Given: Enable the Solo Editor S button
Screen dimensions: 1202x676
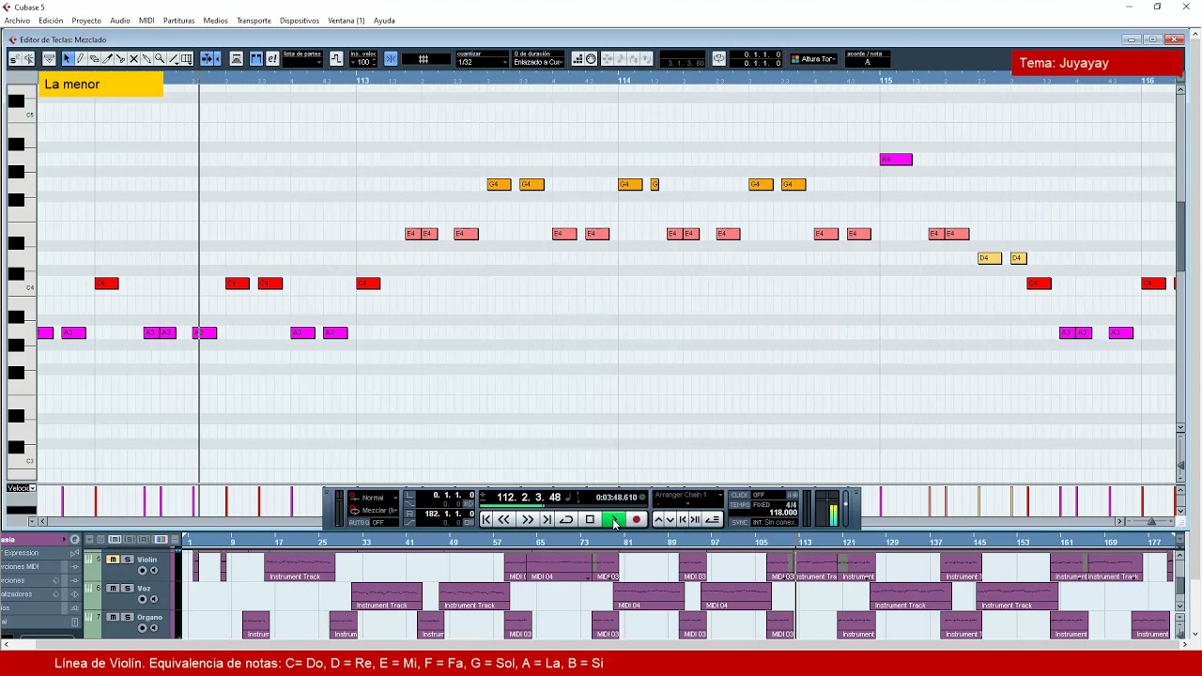Looking at the screenshot, I should [x=14, y=59].
